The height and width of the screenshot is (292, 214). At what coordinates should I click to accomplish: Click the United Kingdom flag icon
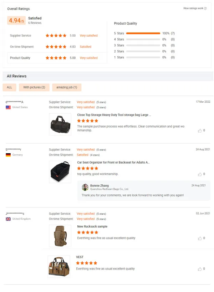(8, 219)
